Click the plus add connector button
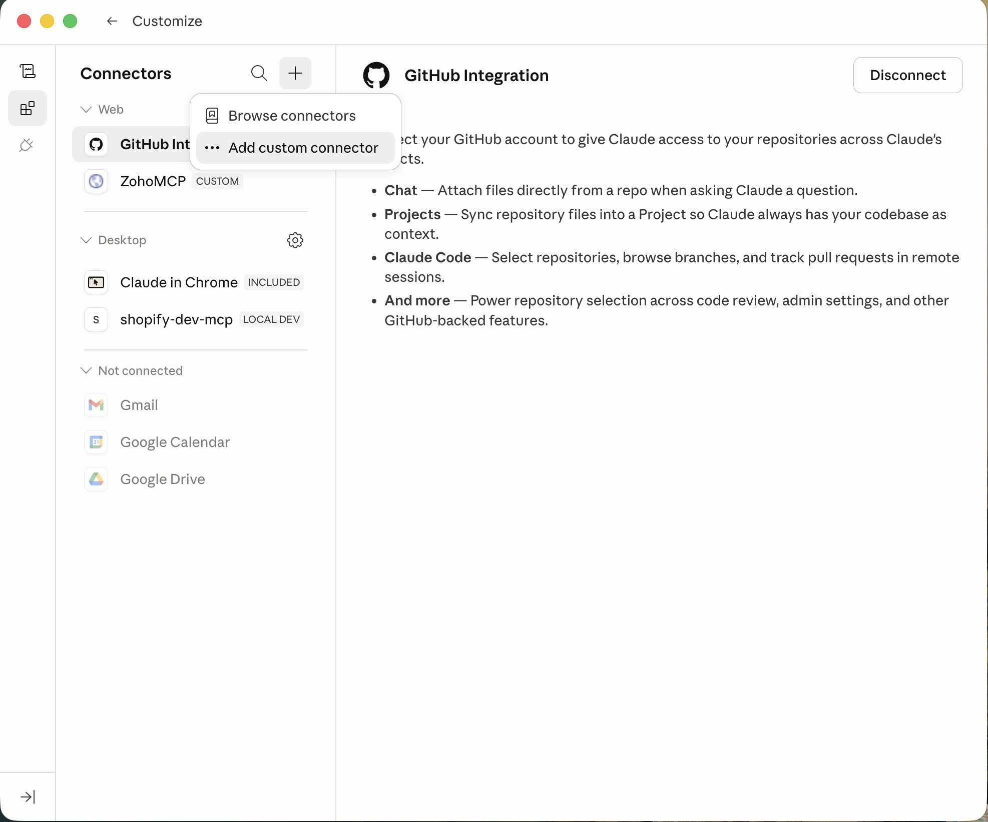Viewport: 988px width, 822px height. [x=295, y=73]
